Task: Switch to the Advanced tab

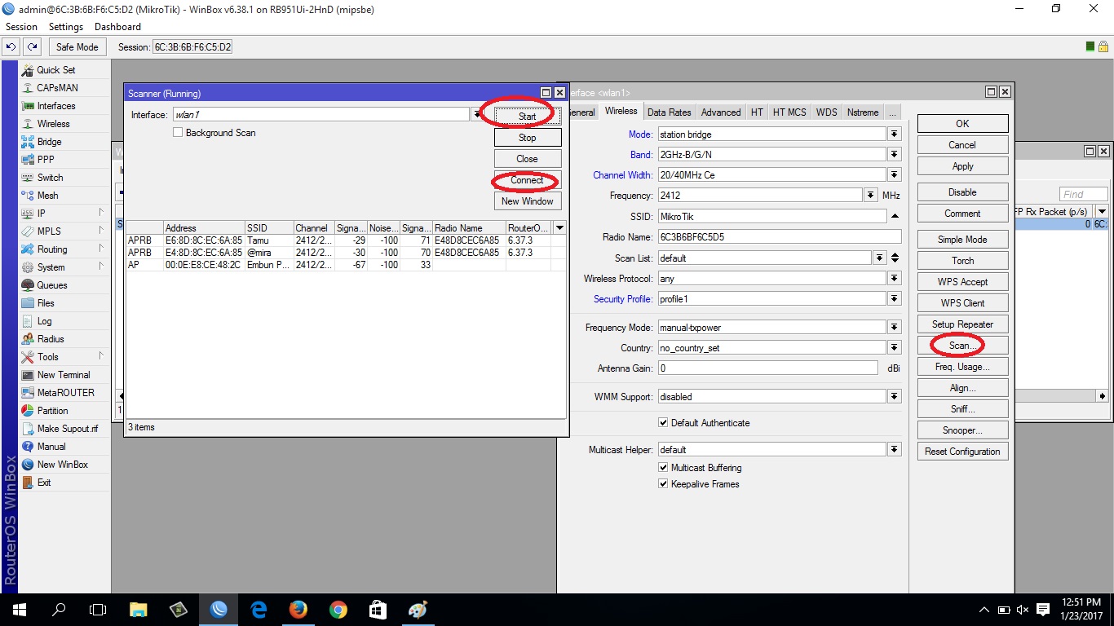Action: click(x=721, y=112)
